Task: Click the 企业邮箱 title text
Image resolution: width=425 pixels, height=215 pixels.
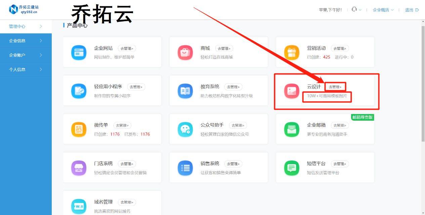Action: (316, 125)
